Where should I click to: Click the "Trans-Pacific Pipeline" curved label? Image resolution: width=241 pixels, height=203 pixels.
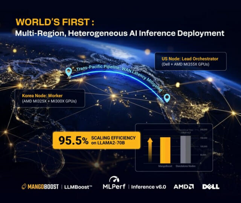98,68
